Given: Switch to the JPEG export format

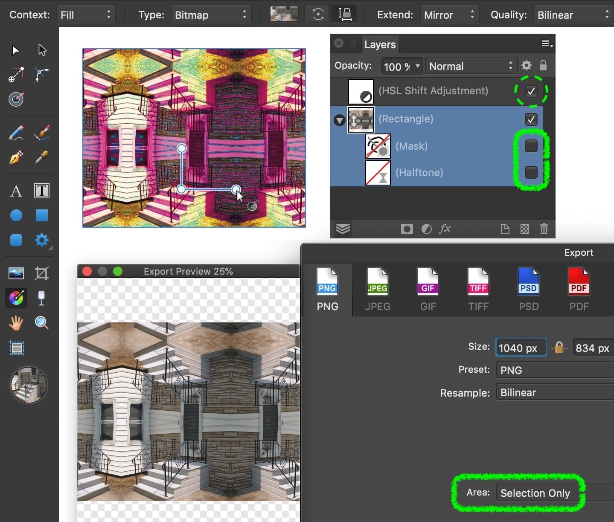Looking at the screenshot, I should [x=377, y=289].
